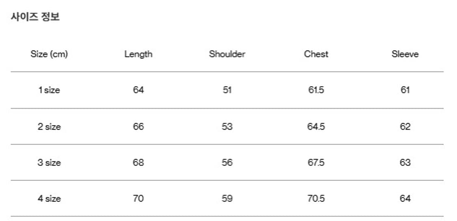This screenshot has width=457, height=221.
Task: Select Shoulder value 59 in 4 size row
Action: [x=227, y=198]
